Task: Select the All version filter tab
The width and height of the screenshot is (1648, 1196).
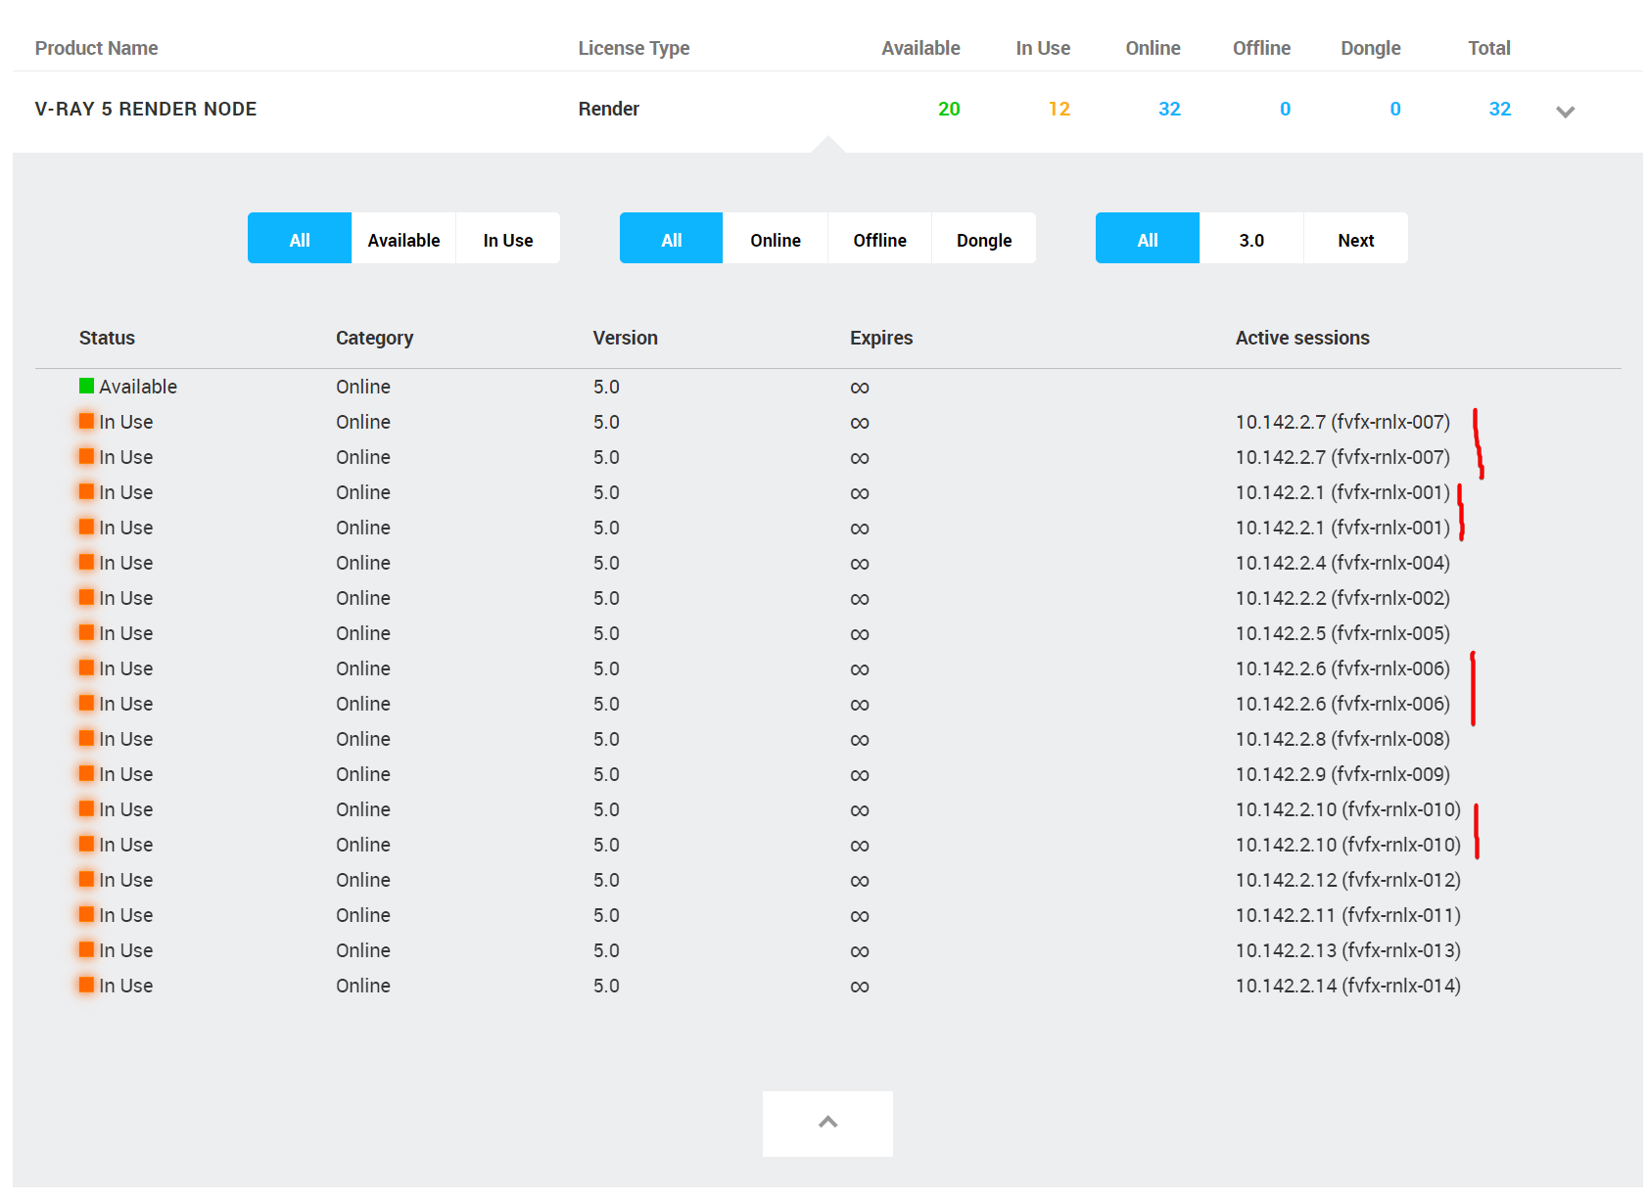Action: point(1148,239)
